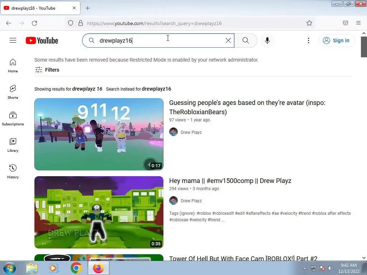Close the drewplayz16 YouTube tab
The image size is (367, 275).
point(74,8)
